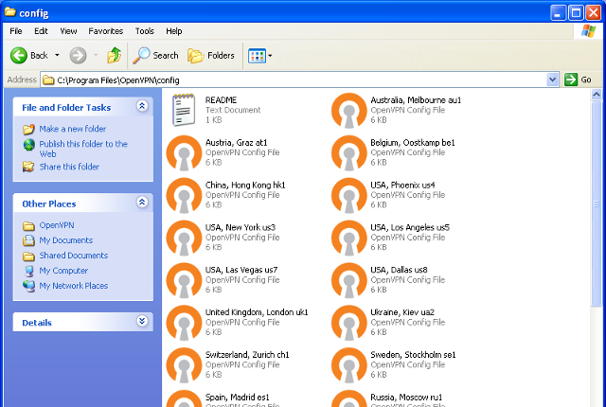Click the green Back arrow icon
This screenshot has height=407, width=606.
coord(19,56)
